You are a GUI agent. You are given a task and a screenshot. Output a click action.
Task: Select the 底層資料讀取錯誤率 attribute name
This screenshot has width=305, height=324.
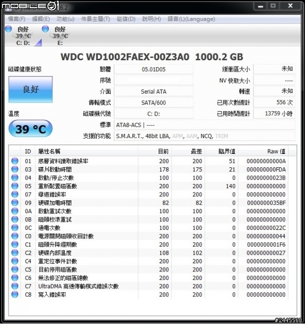point(63,161)
